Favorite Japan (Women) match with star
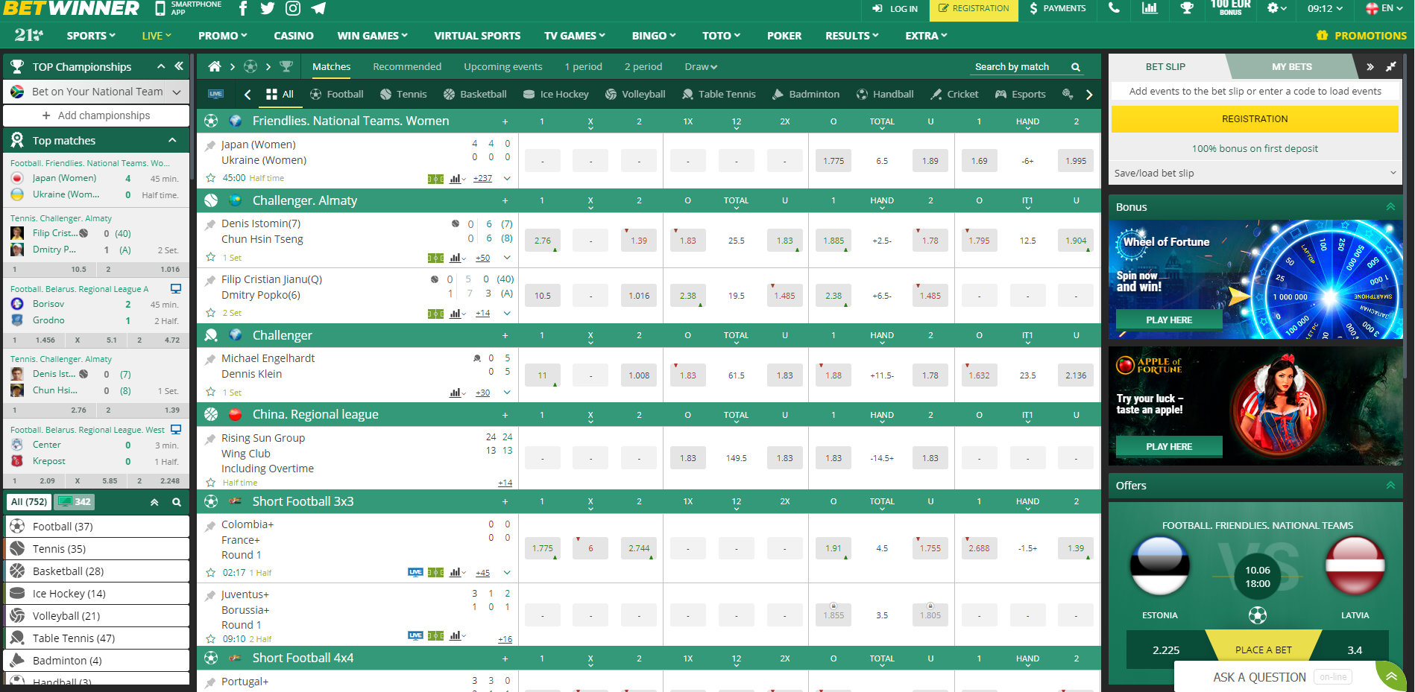This screenshot has height=692, width=1415. click(210, 178)
